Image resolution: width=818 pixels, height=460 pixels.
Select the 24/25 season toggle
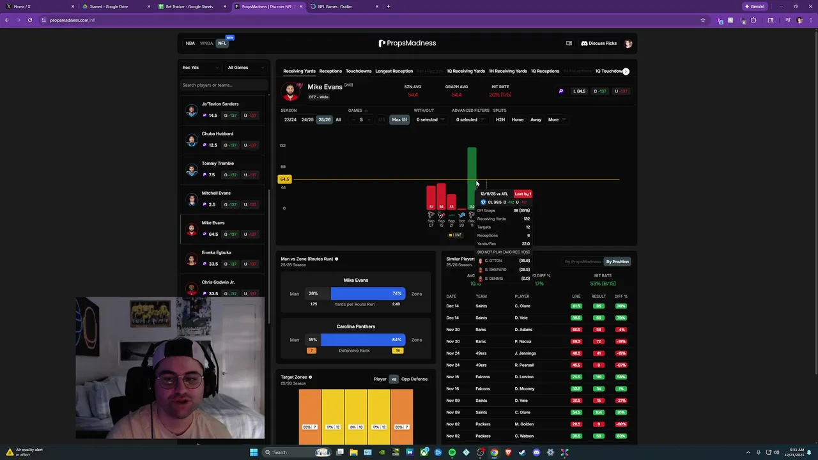pos(307,119)
